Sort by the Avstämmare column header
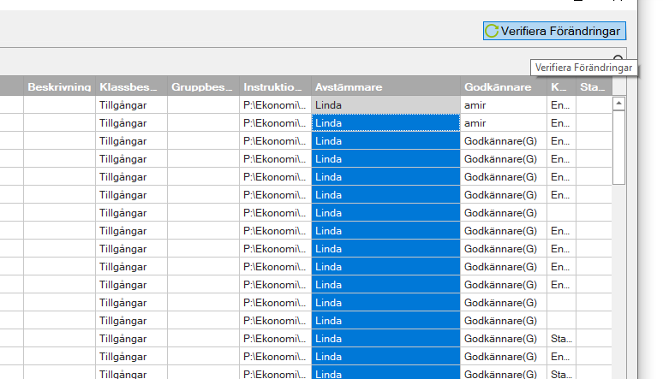 point(385,86)
